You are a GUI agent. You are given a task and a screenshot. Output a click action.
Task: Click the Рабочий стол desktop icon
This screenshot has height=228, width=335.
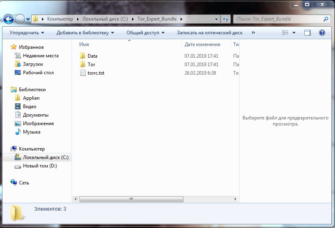coord(18,73)
